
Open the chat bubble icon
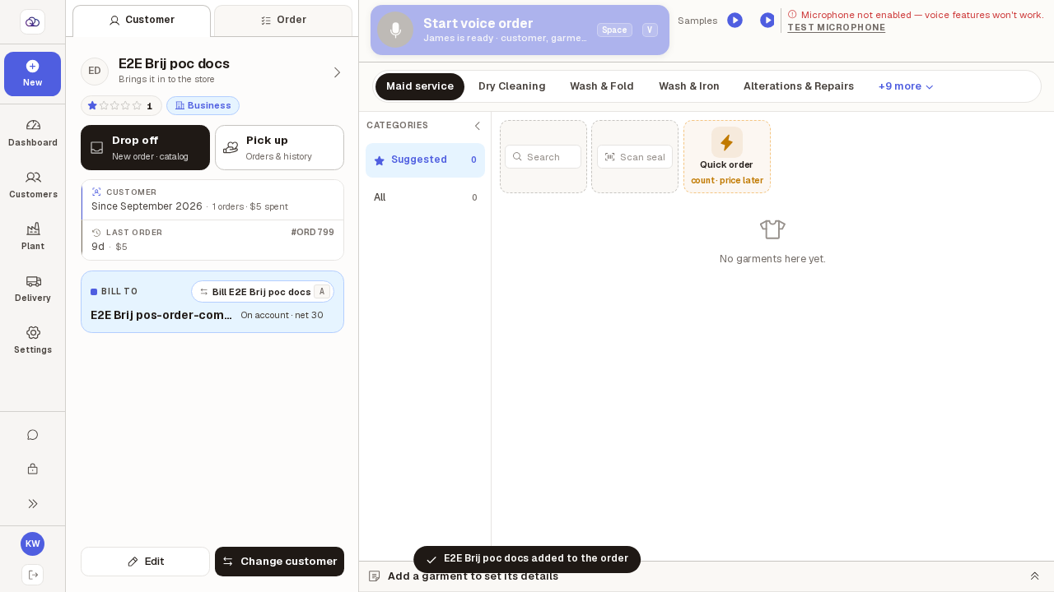(x=33, y=435)
